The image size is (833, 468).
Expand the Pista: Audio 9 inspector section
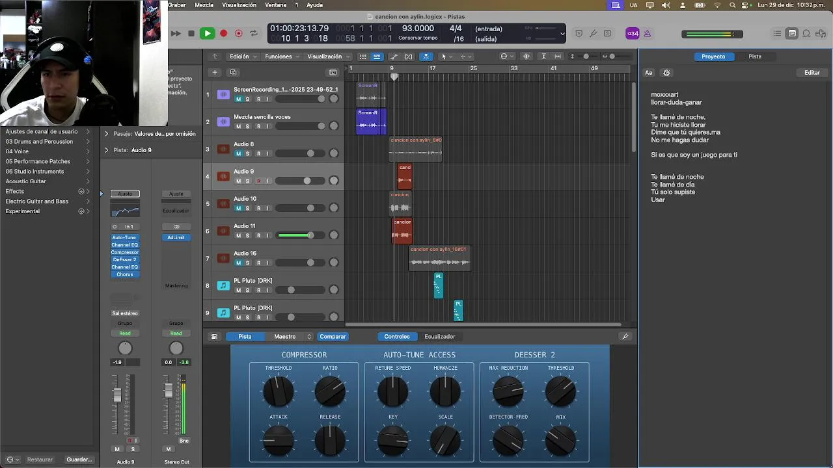click(x=107, y=150)
